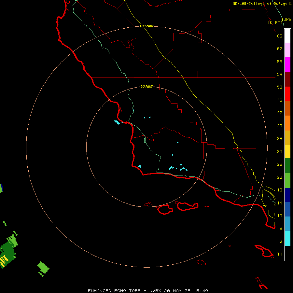Click the 100 NMI range ring label

tap(146, 26)
